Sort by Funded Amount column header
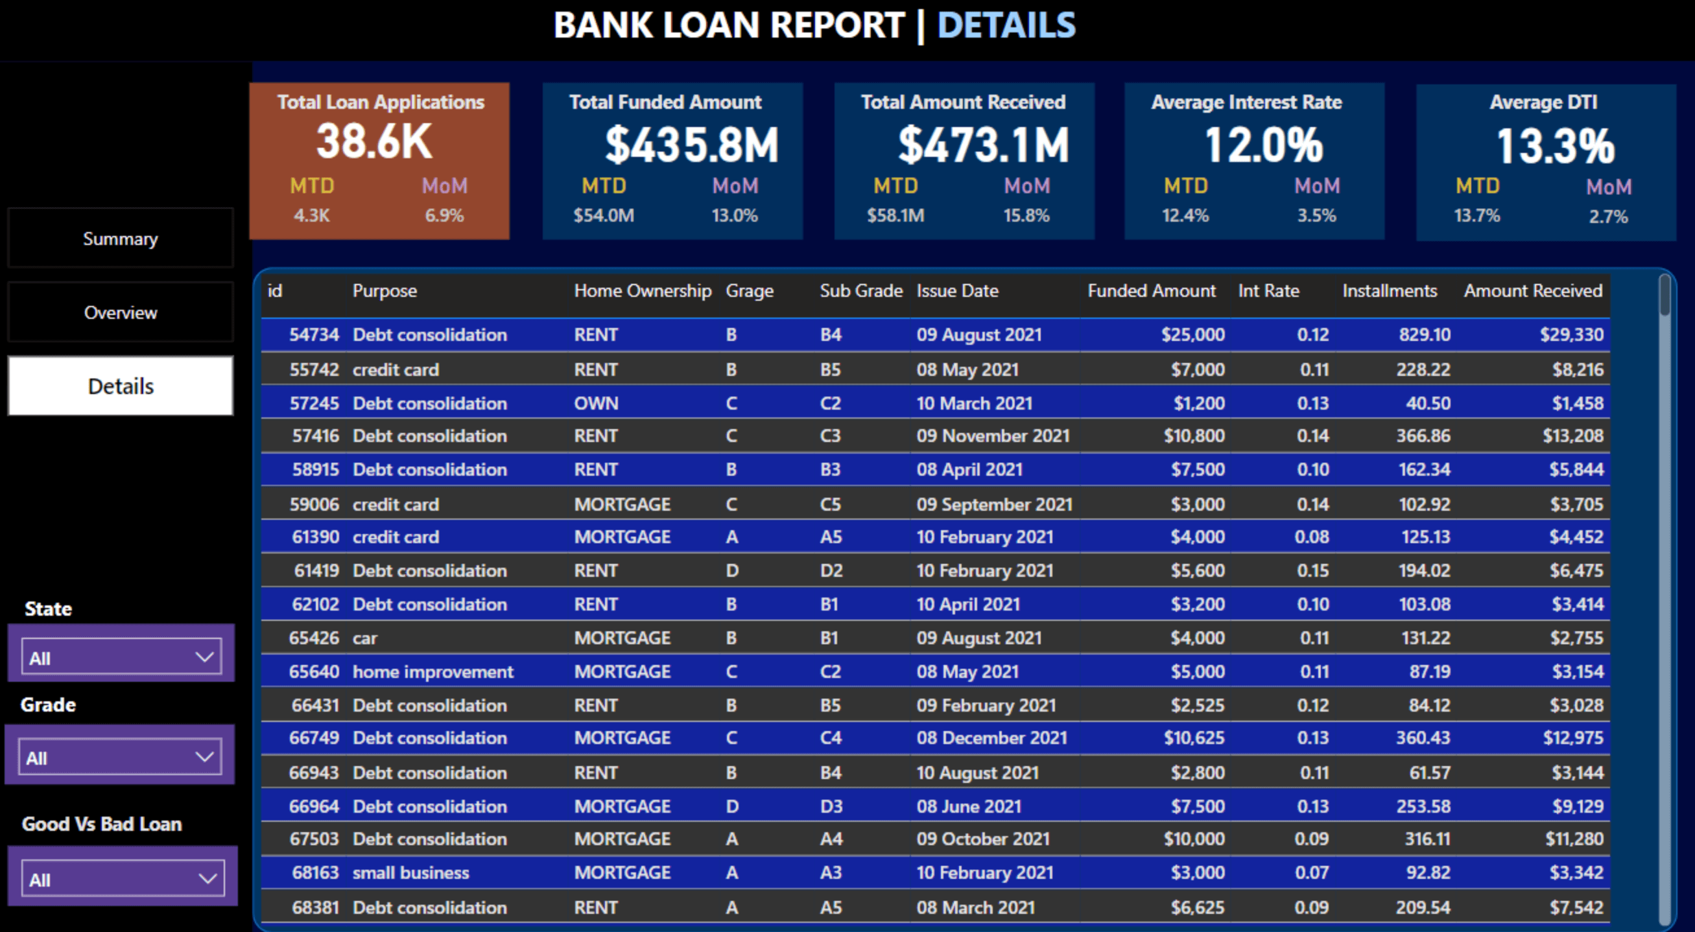 click(1152, 291)
